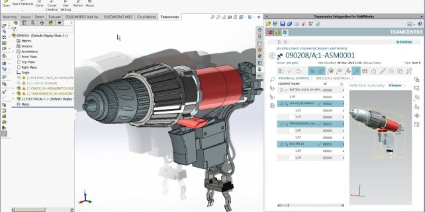Click the Open button in Teamcenter ribbon
The height and width of the screenshot is (212, 425).
(x=6, y=4)
